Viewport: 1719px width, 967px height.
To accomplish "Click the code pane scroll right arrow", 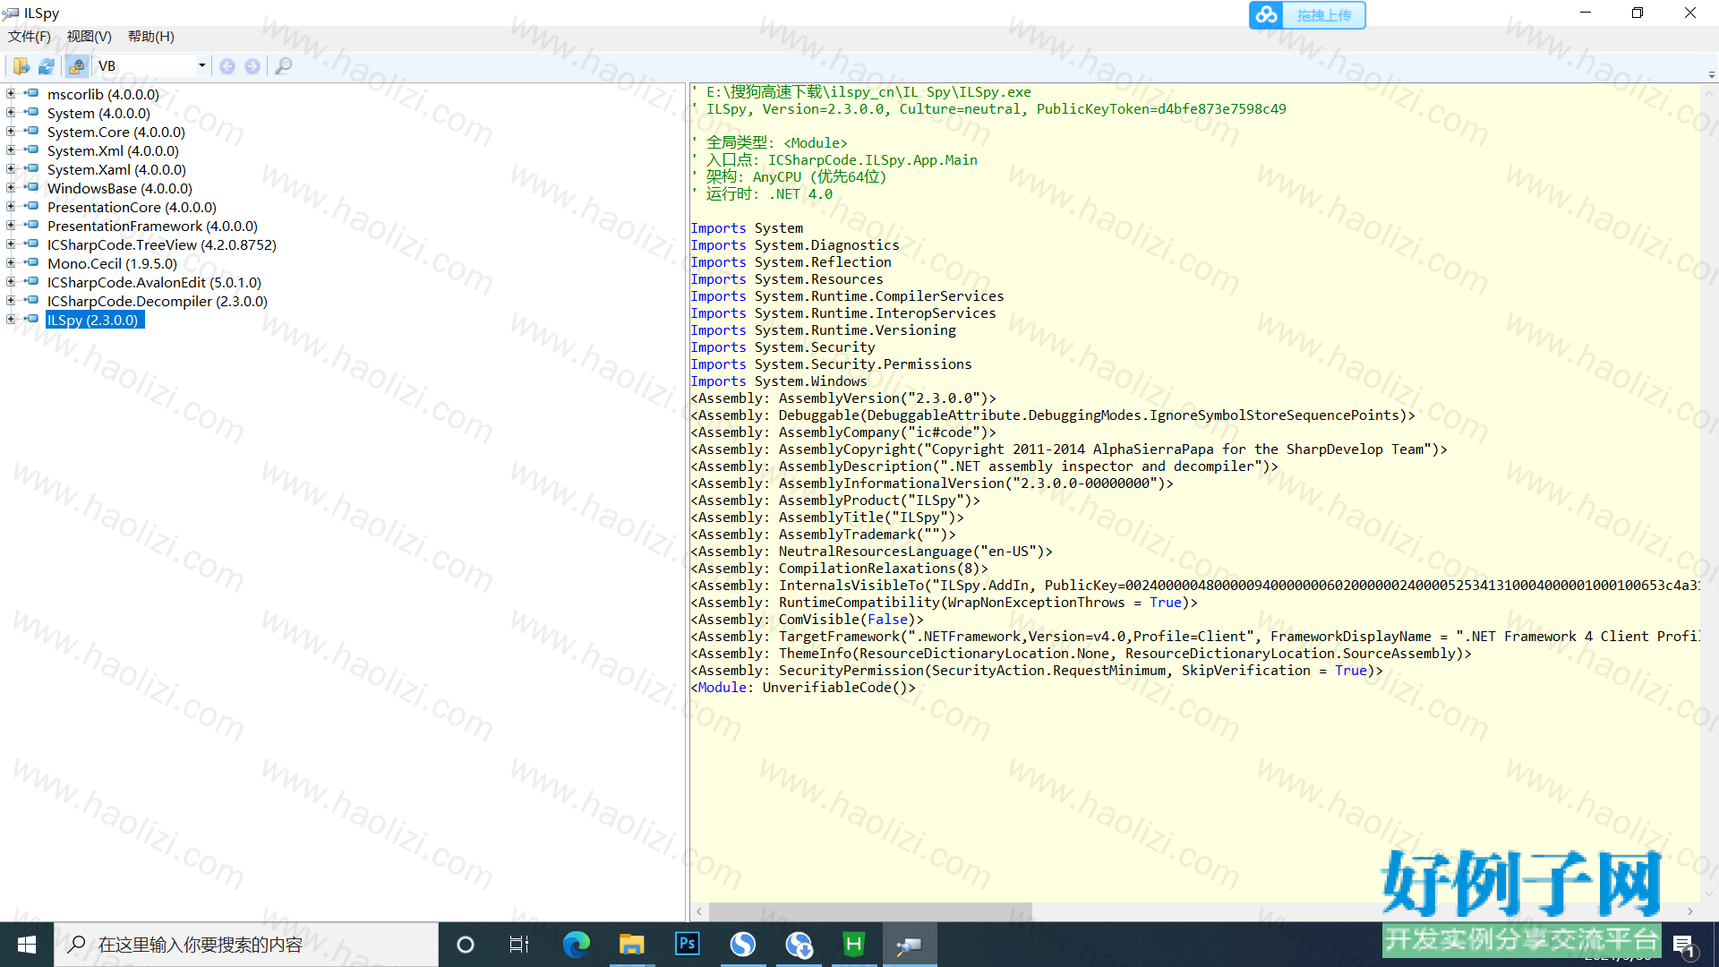I will click(1690, 911).
